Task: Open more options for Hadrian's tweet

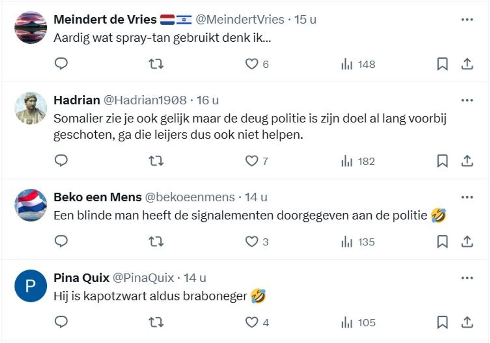Action: coord(467,100)
